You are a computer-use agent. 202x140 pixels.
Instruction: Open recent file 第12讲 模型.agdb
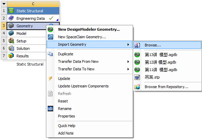pyautogui.click(x=167, y=62)
